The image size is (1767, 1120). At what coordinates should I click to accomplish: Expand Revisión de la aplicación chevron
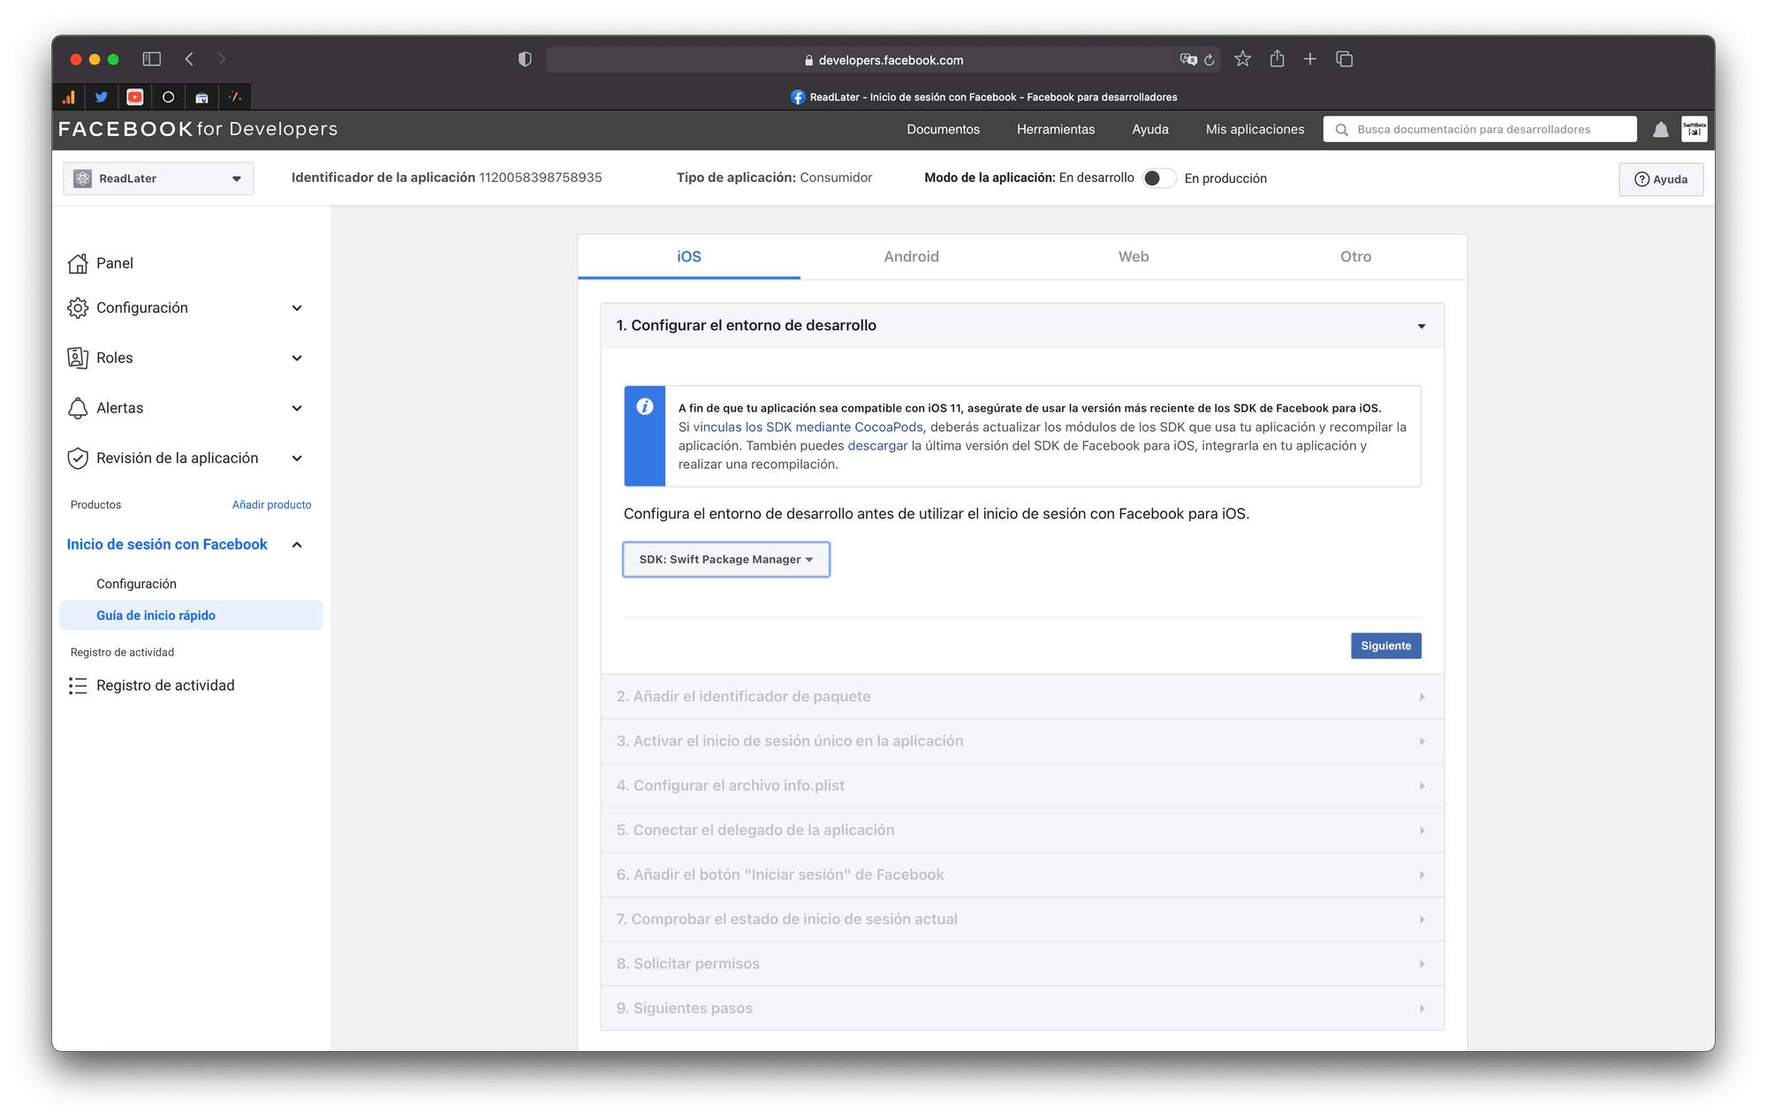point(297,458)
